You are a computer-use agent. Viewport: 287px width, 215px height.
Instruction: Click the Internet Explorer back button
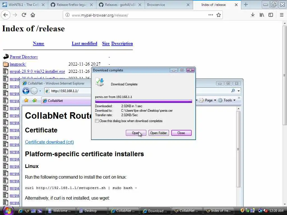[26, 91]
